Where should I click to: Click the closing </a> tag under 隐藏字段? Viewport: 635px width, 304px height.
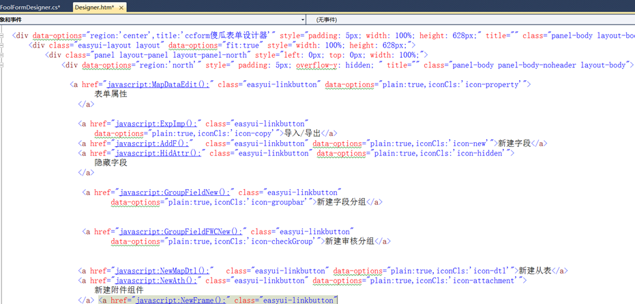86,173
